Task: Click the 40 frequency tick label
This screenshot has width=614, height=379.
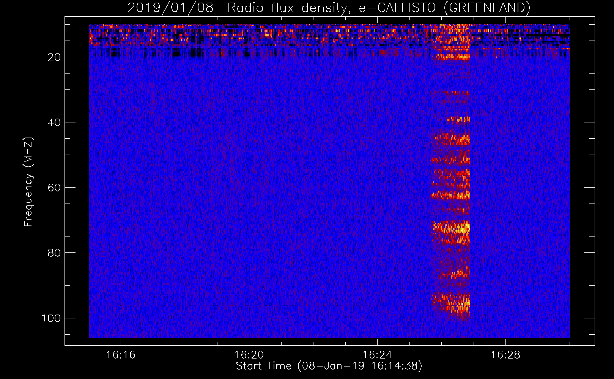Action: 54,122
